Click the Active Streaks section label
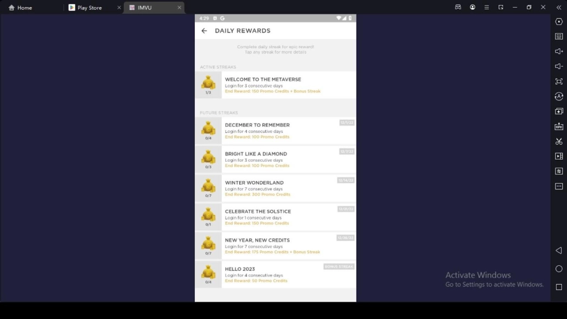567x319 pixels. click(218, 67)
